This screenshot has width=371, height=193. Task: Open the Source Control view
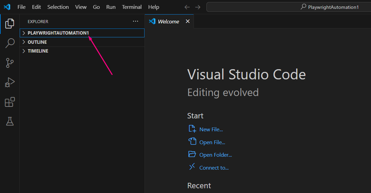pyautogui.click(x=10, y=63)
